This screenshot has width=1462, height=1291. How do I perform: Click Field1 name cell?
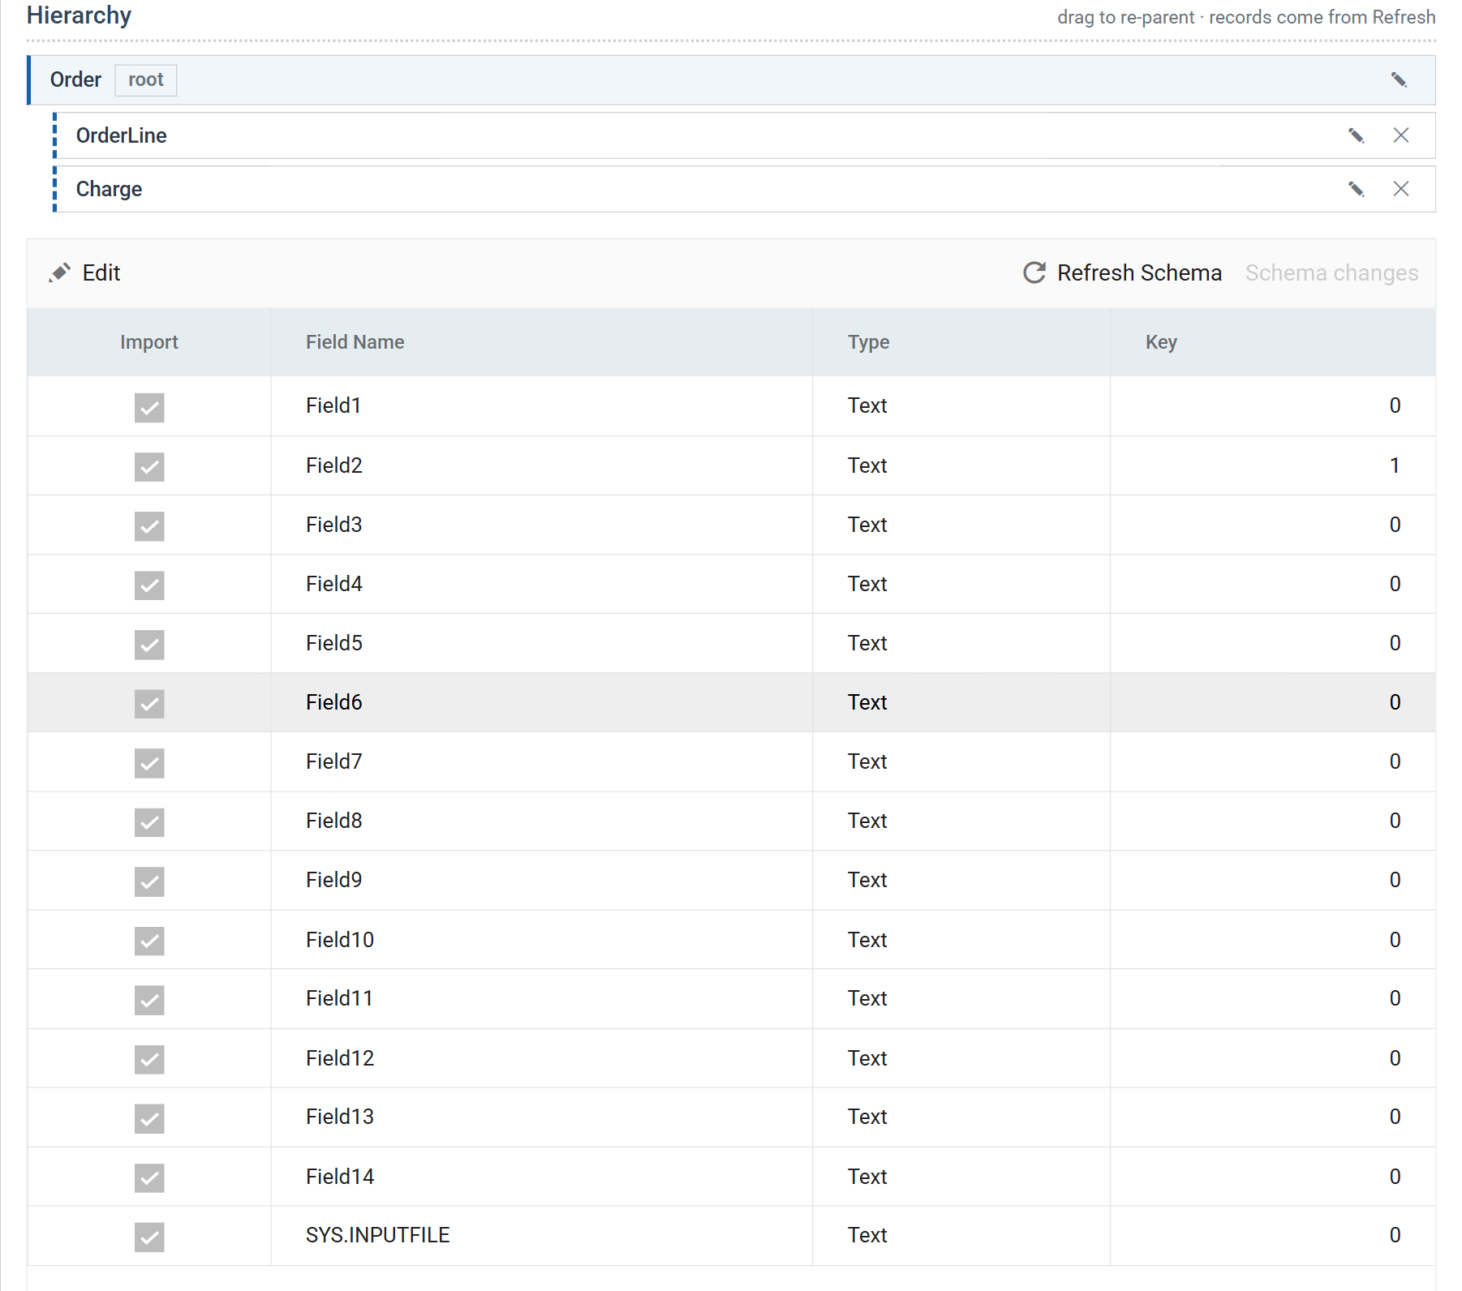[x=541, y=405]
